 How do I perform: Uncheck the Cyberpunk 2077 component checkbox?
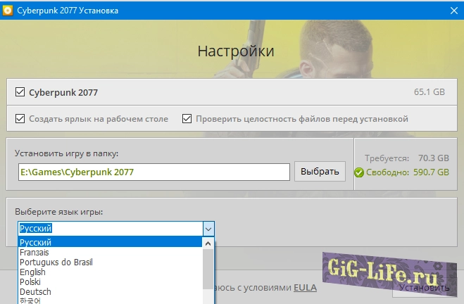click(19, 92)
